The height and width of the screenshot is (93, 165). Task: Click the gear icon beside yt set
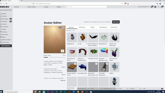click(x=87, y=44)
